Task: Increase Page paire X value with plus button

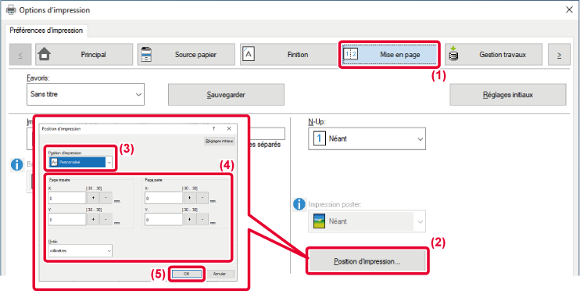Action: (189, 198)
